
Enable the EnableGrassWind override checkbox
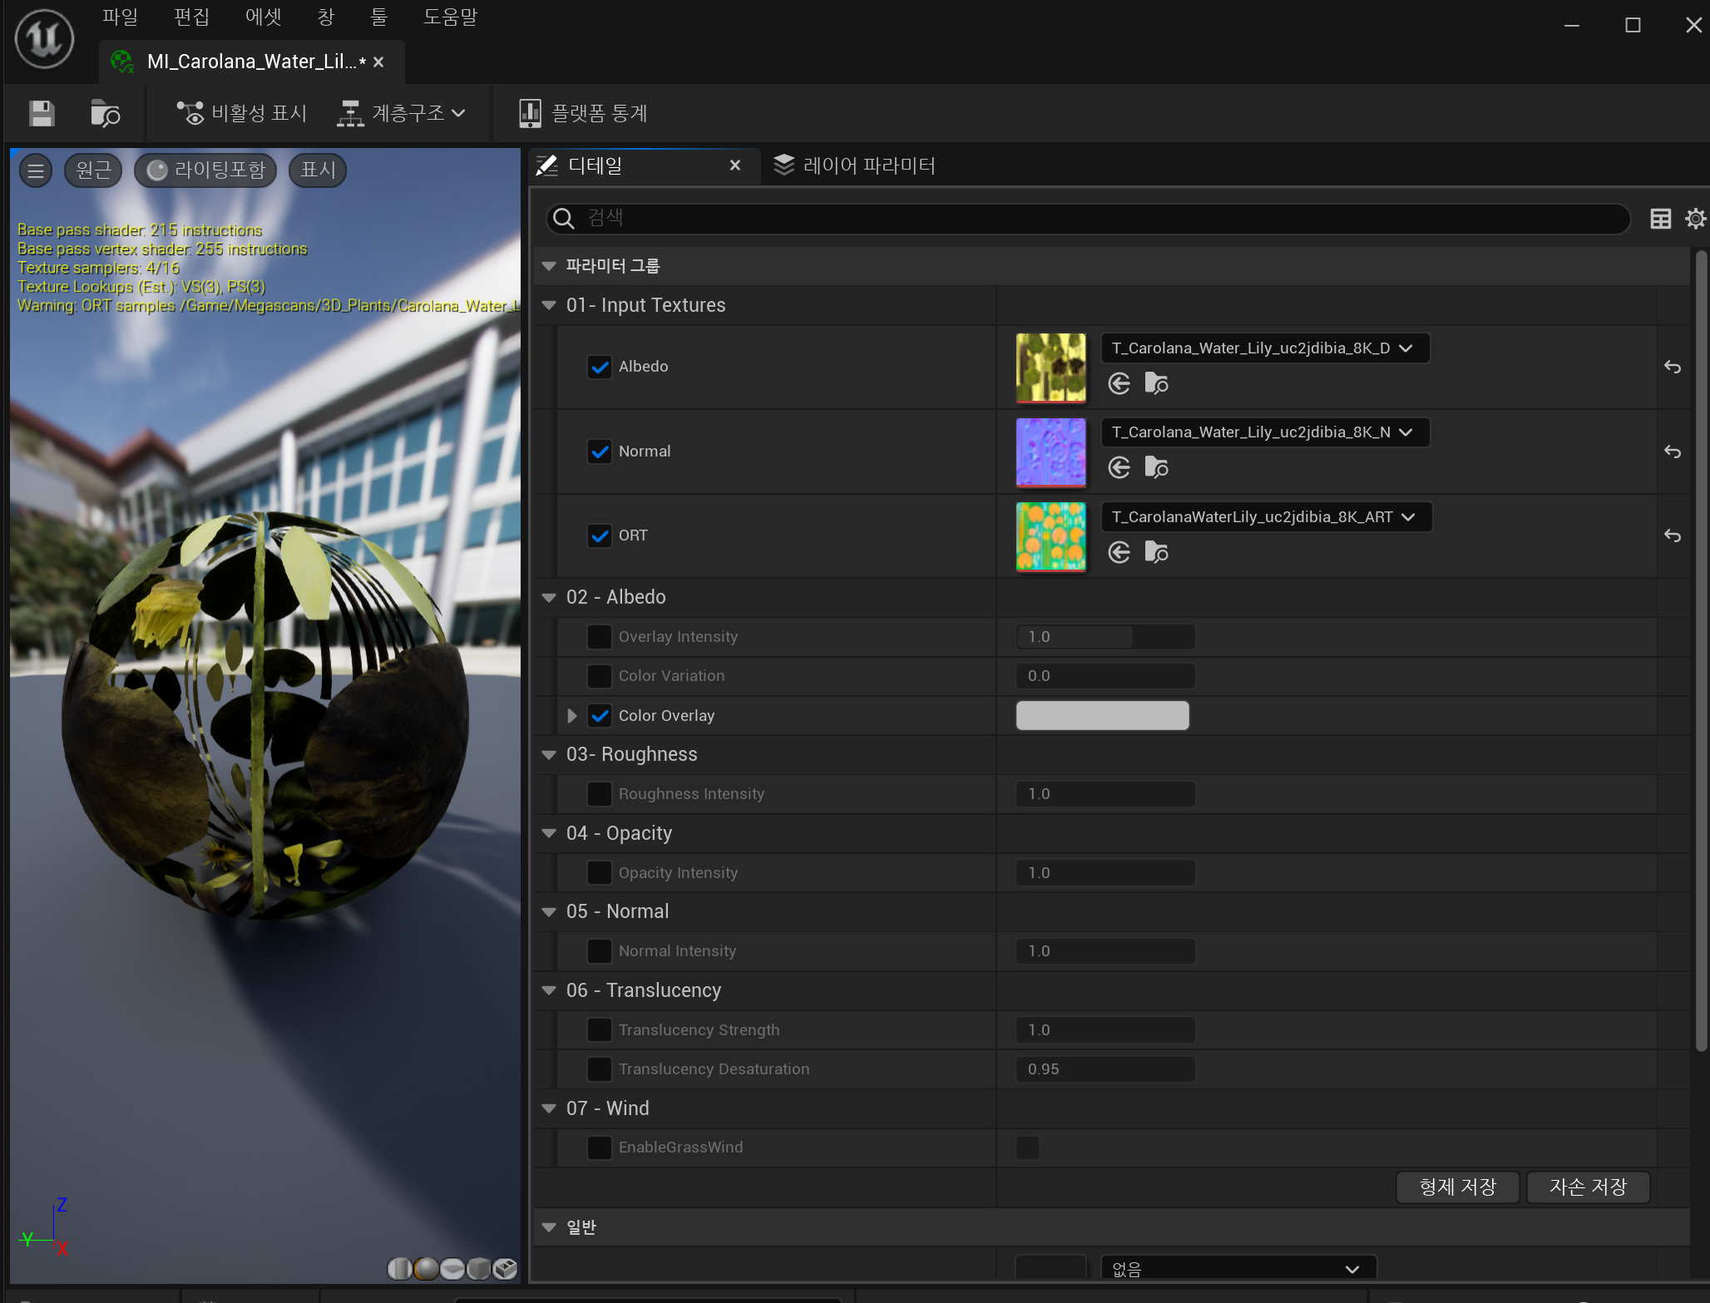(600, 1148)
